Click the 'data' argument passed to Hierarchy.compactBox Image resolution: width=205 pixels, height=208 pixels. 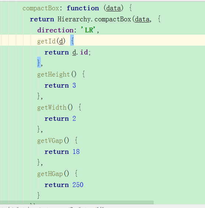click(x=142, y=20)
